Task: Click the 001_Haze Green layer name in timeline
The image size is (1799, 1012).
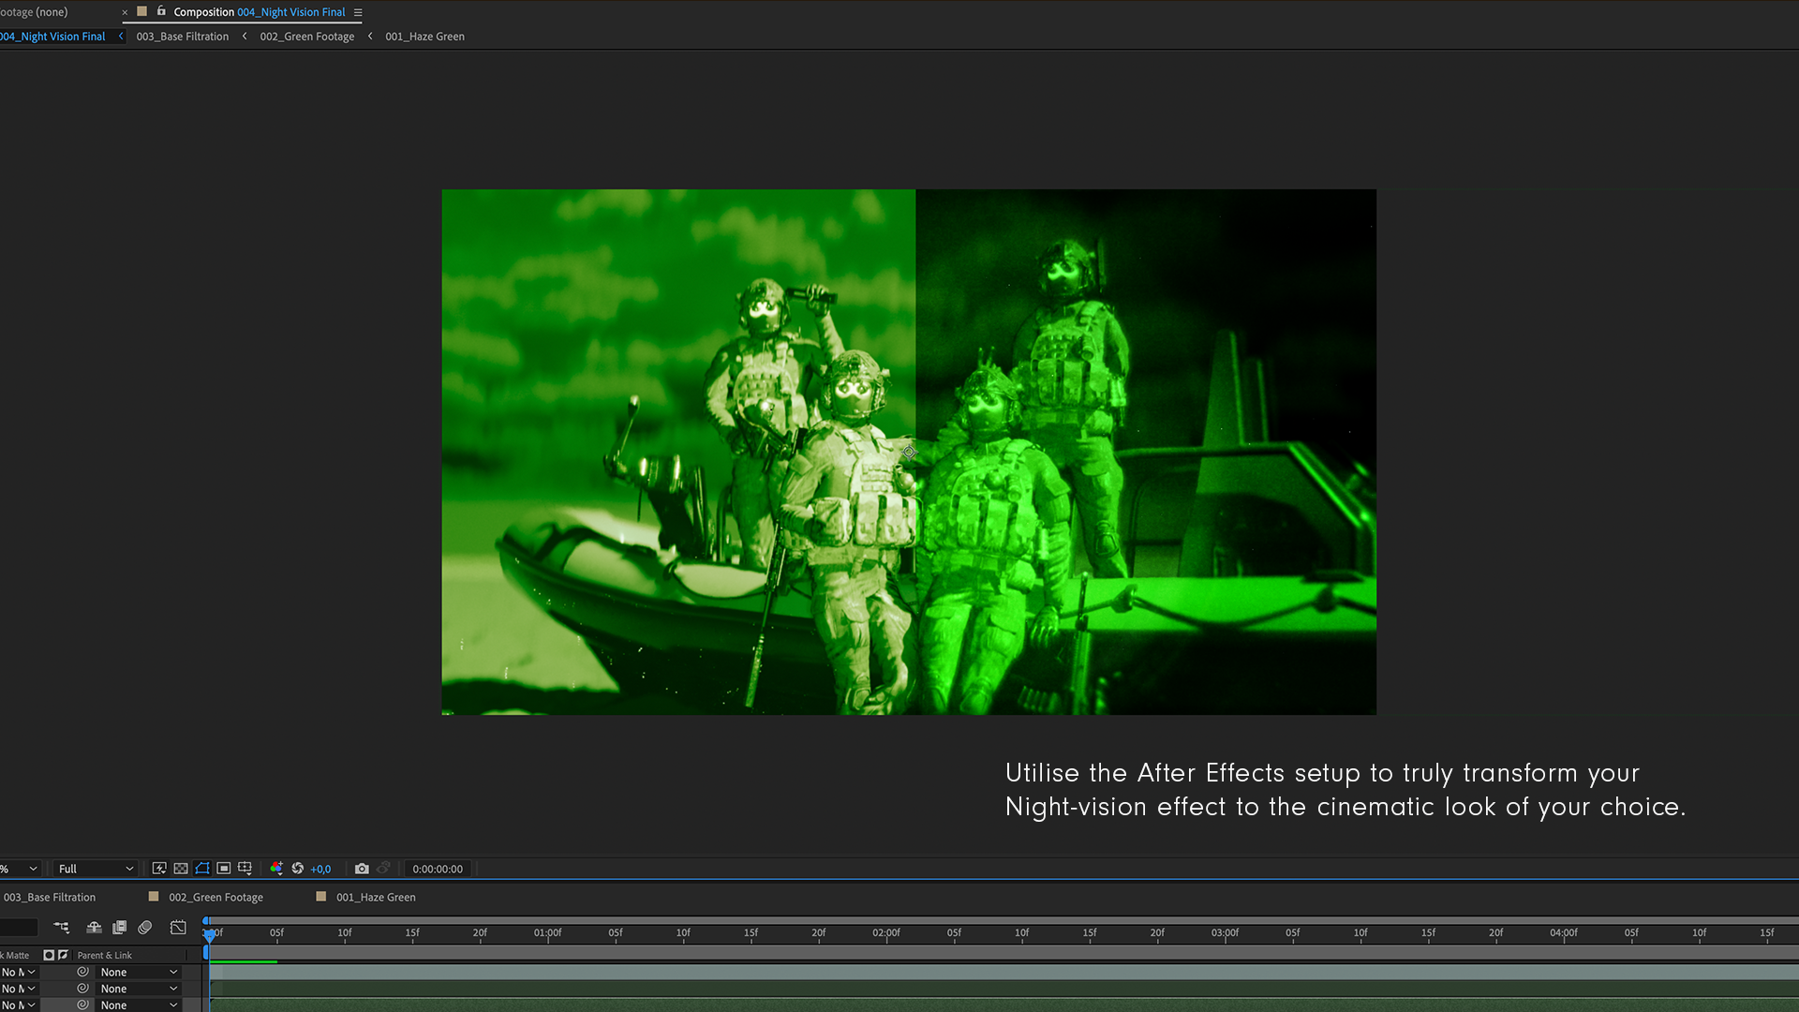Action: [x=377, y=897]
